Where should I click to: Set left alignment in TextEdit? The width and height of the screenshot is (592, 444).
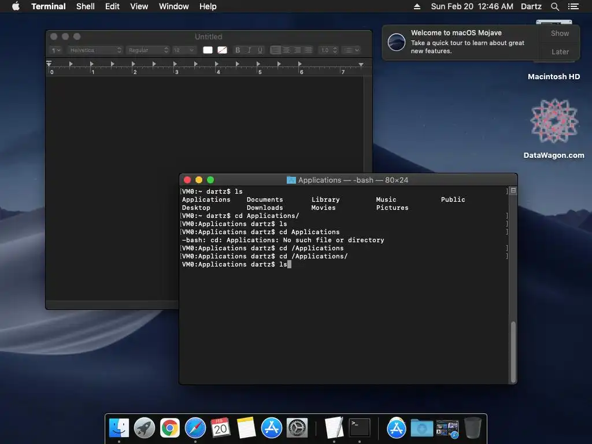point(276,50)
